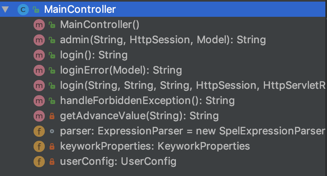The image size is (327, 176).
Task: Select getAdvanceValue(String): String method
Action: click(139, 116)
